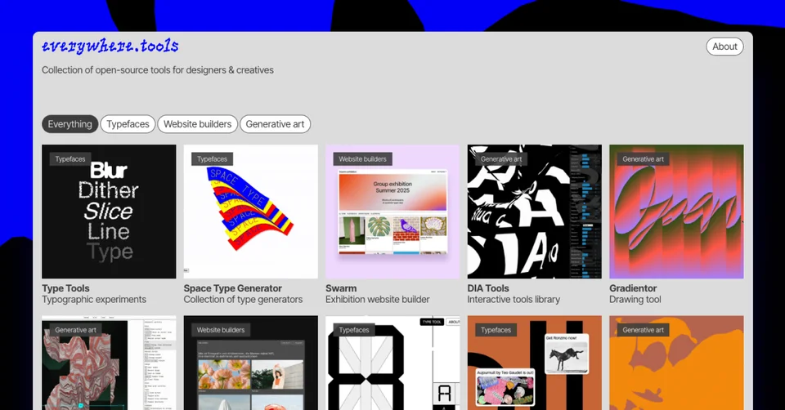Click 'Exhibition website builder' text

[378, 300]
